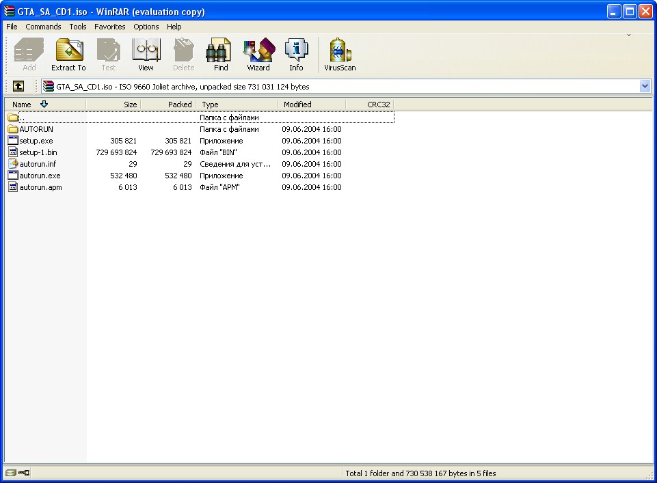Click the 'Сведения для уст...' type cell
This screenshot has height=483, width=657.
(x=235, y=164)
